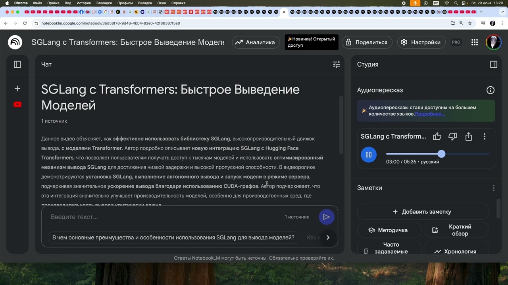This screenshot has height=285, width=508.
Task: Bookmark this page star icon
Action: pos(470,23)
